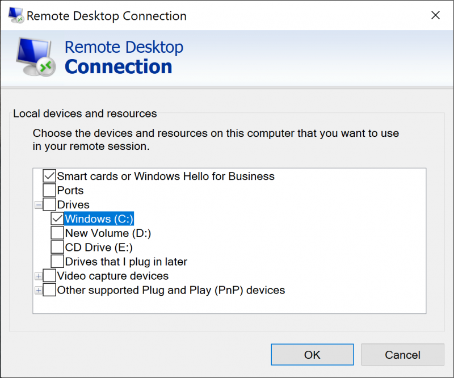Check the Video capture devices box

(49, 276)
